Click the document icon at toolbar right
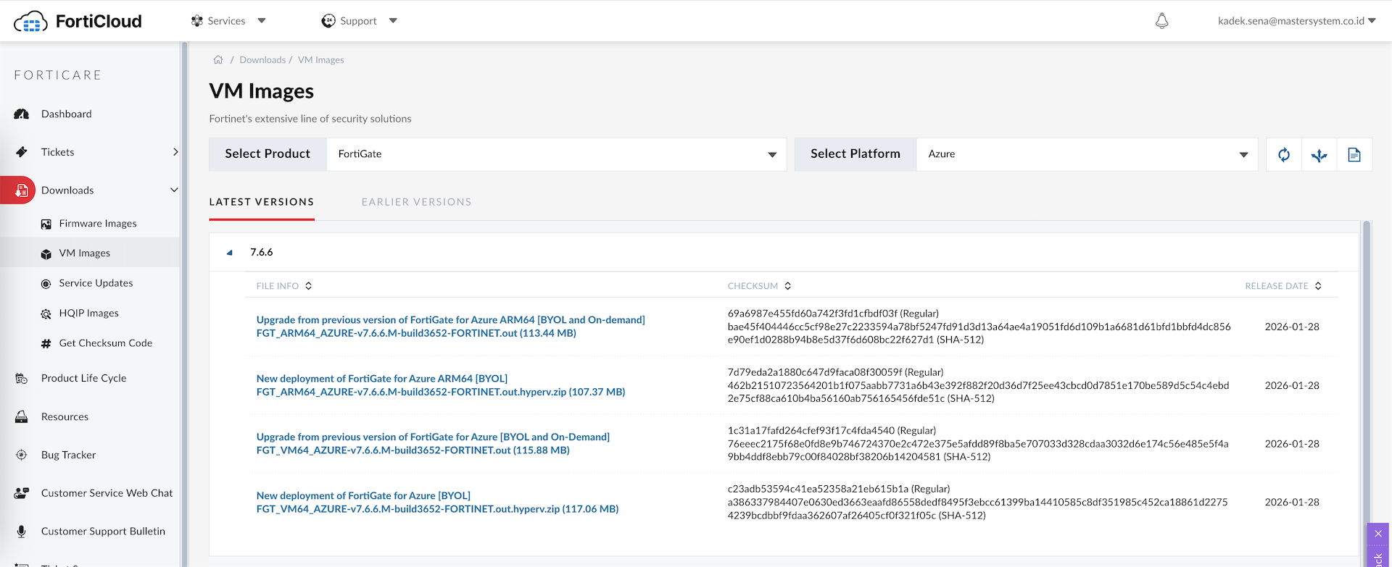1392x567 pixels. (1354, 155)
